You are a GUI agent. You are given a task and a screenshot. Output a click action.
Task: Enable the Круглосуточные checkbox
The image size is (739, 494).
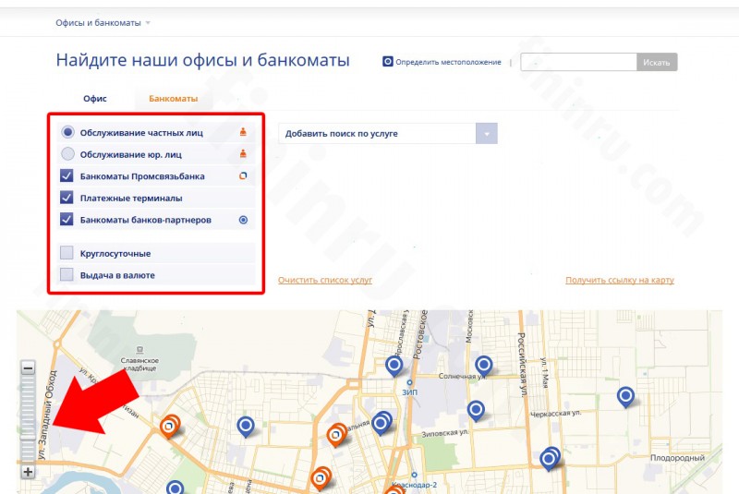67,253
